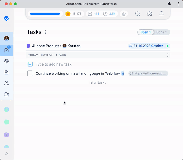Click the XP level progress bar
This screenshot has width=183, height=160.
(45, 14)
